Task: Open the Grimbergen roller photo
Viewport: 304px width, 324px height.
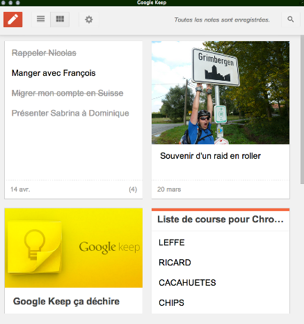Action: pos(221,93)
